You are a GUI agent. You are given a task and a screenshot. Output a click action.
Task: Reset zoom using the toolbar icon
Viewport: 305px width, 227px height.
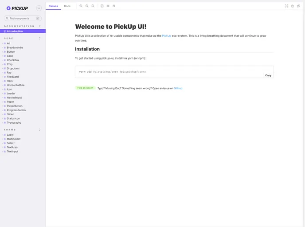(x=93, y=6)
